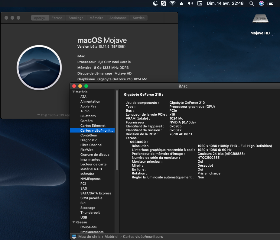Open the Assistance tab
The width and height of the screenshot is (280, 240).
click(x=118, y=18)
